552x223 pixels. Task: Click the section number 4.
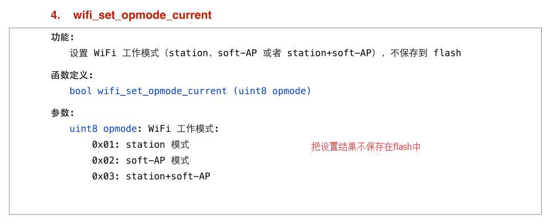(x=55, y=15)
